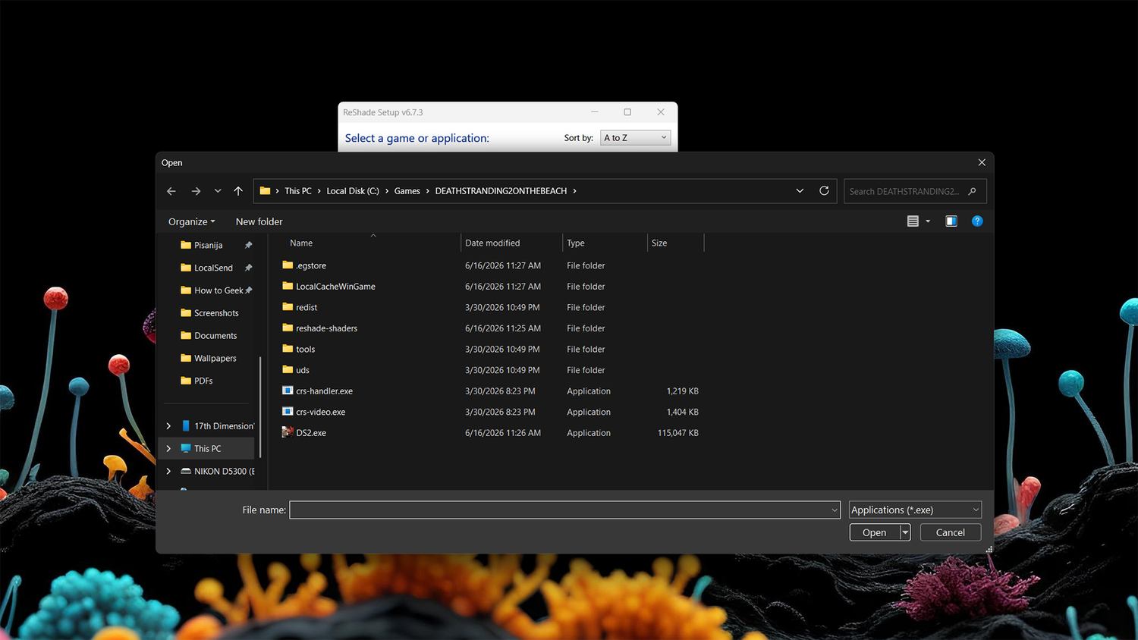The image size is (1138, 640).
Task: Click the 115,047 KB size cell
Action: [x=677, y=433]
